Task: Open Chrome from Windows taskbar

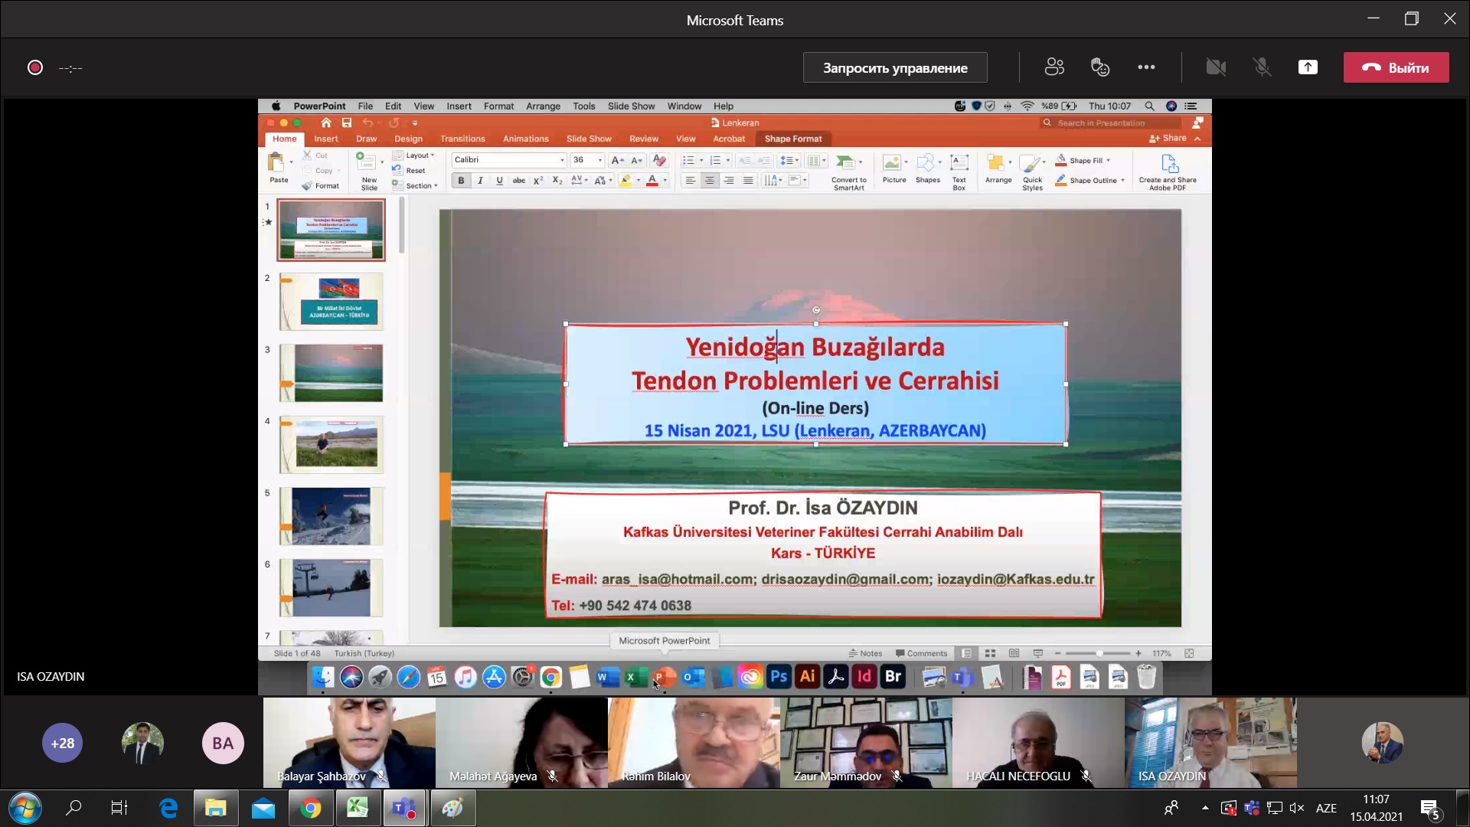Action: (310, 808)
